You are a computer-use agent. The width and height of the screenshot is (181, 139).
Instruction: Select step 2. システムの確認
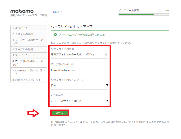coord(29,34)
